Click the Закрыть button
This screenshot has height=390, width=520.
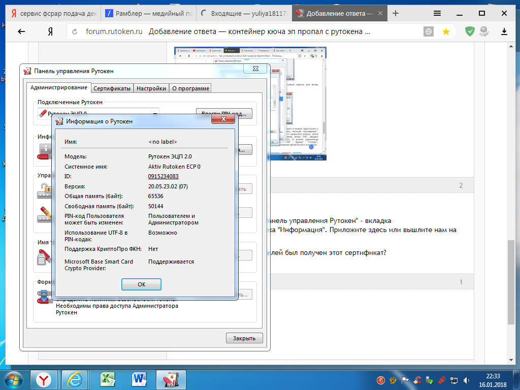(x=244, y=338)
